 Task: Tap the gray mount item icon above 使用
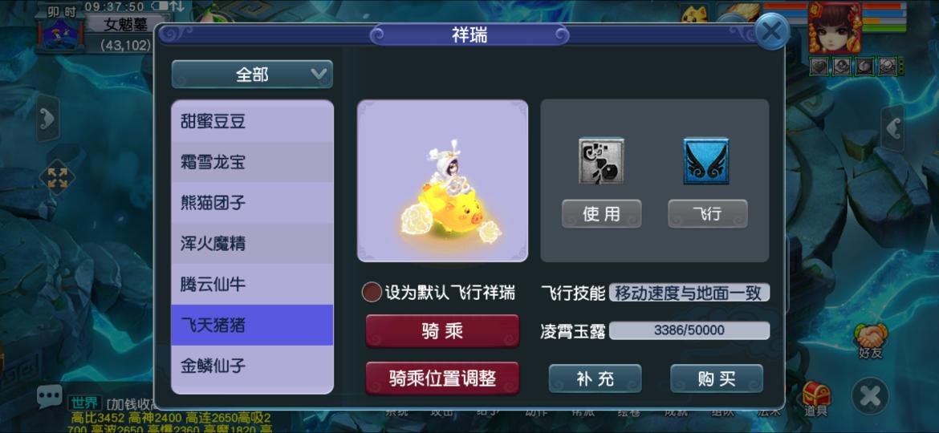601,161
